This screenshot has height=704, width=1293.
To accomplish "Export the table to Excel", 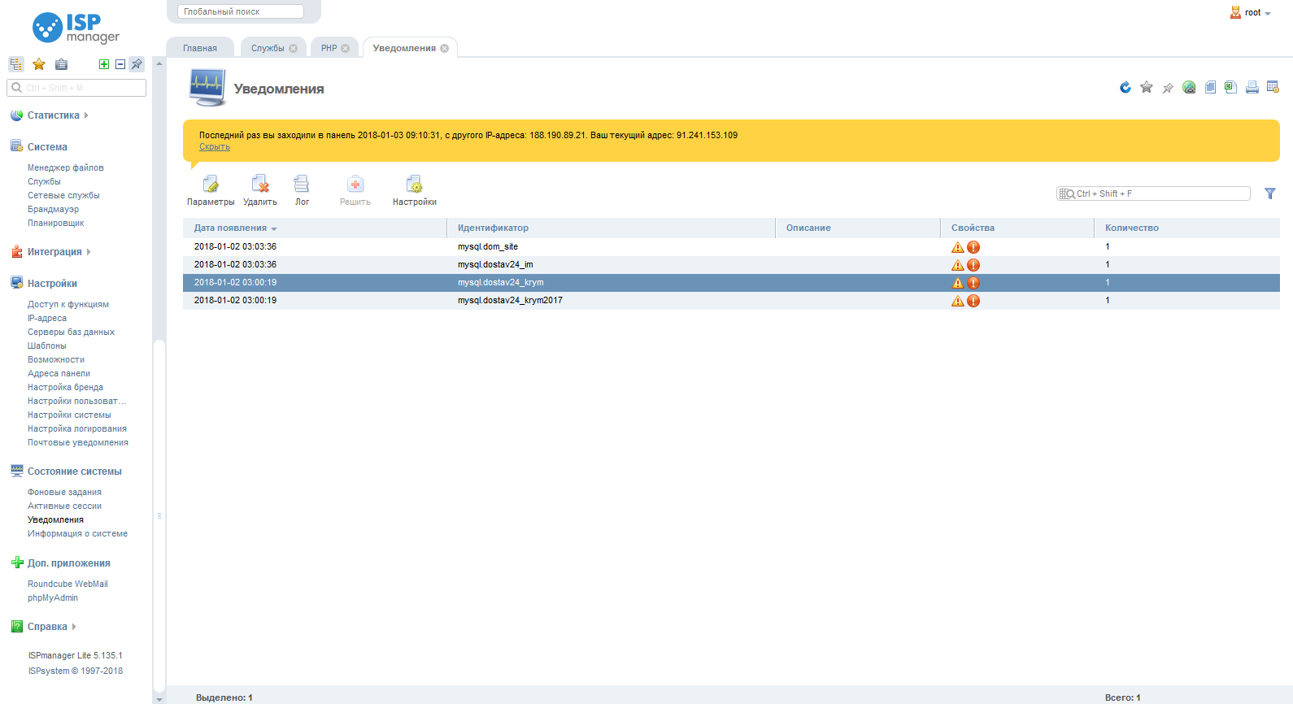I will click(1231, 88).
